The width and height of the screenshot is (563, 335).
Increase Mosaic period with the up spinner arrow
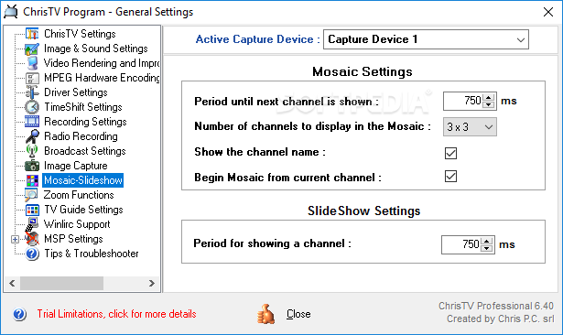(488, 97)
